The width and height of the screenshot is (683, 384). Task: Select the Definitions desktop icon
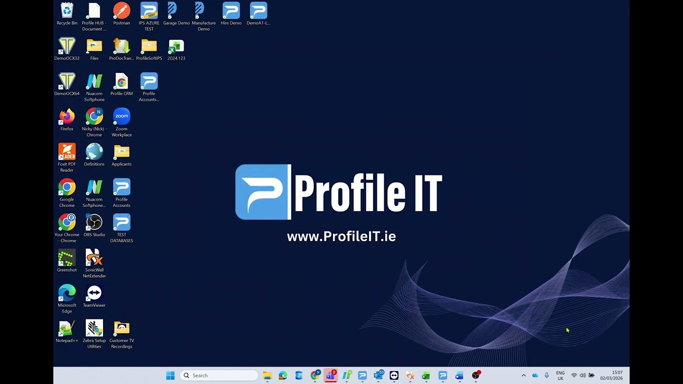tap(94, 155)
